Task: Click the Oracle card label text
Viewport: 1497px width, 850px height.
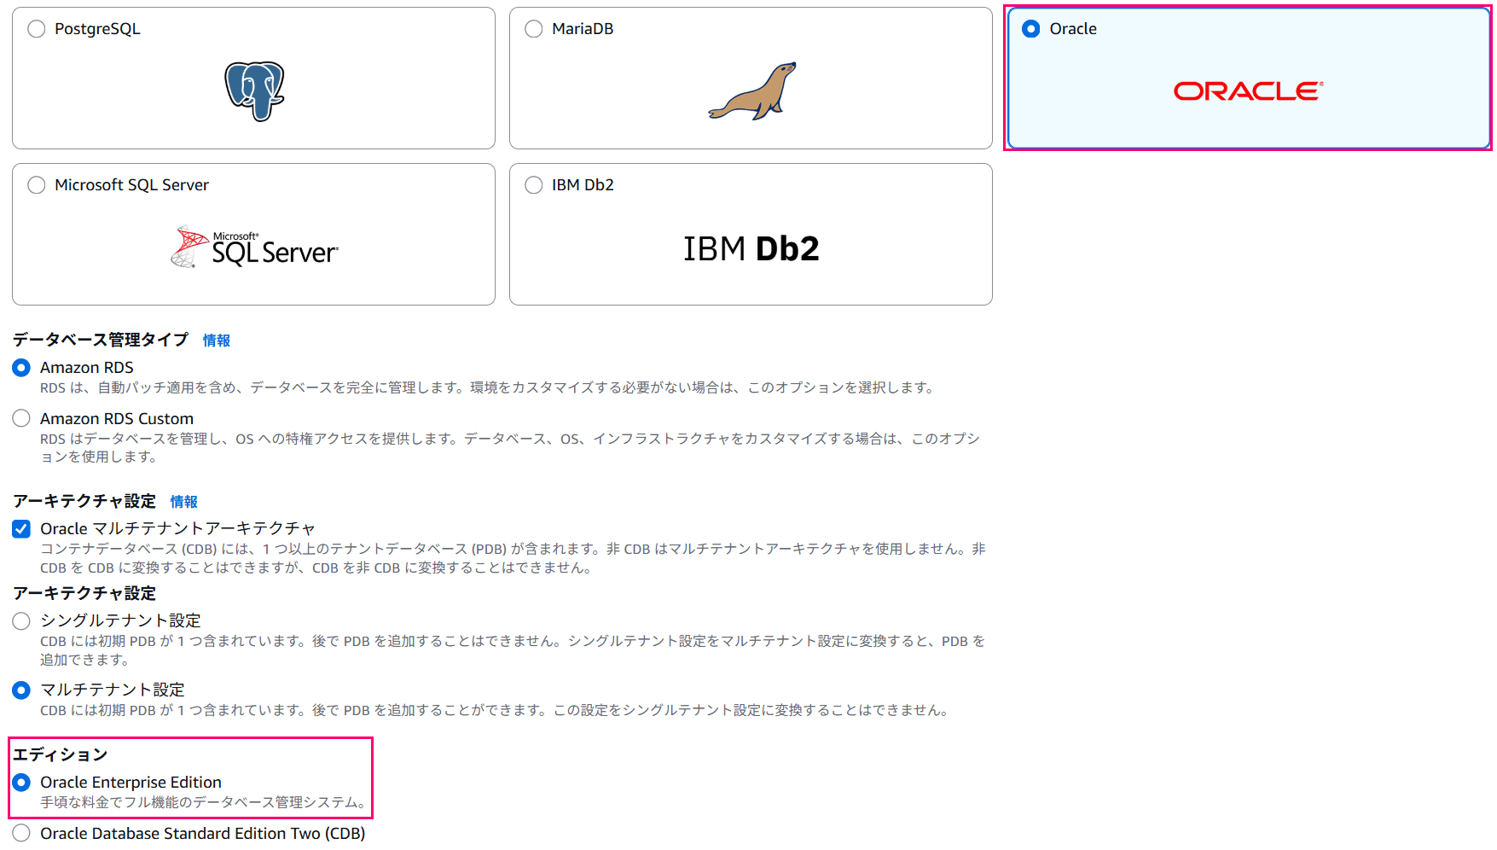Action: pos(1073,29)
